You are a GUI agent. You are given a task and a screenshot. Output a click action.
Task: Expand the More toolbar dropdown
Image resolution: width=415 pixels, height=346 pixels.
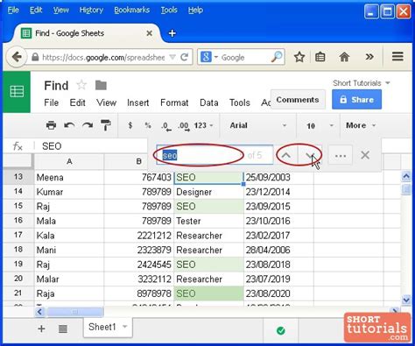(x=361, y=125)
